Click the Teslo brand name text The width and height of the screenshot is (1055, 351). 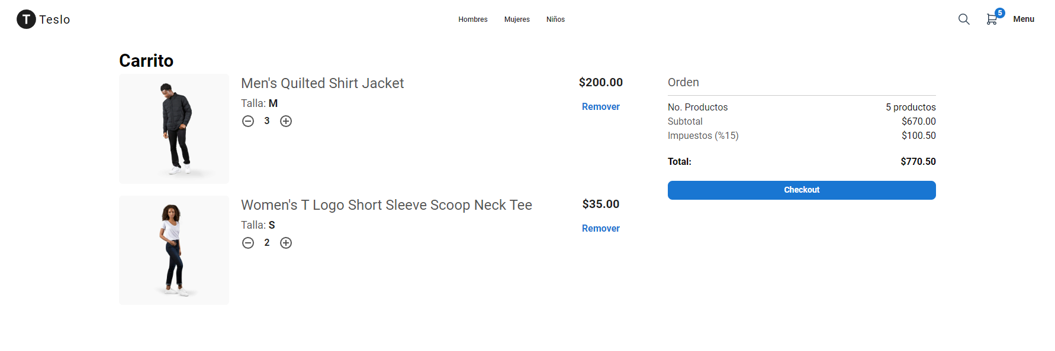54,19
